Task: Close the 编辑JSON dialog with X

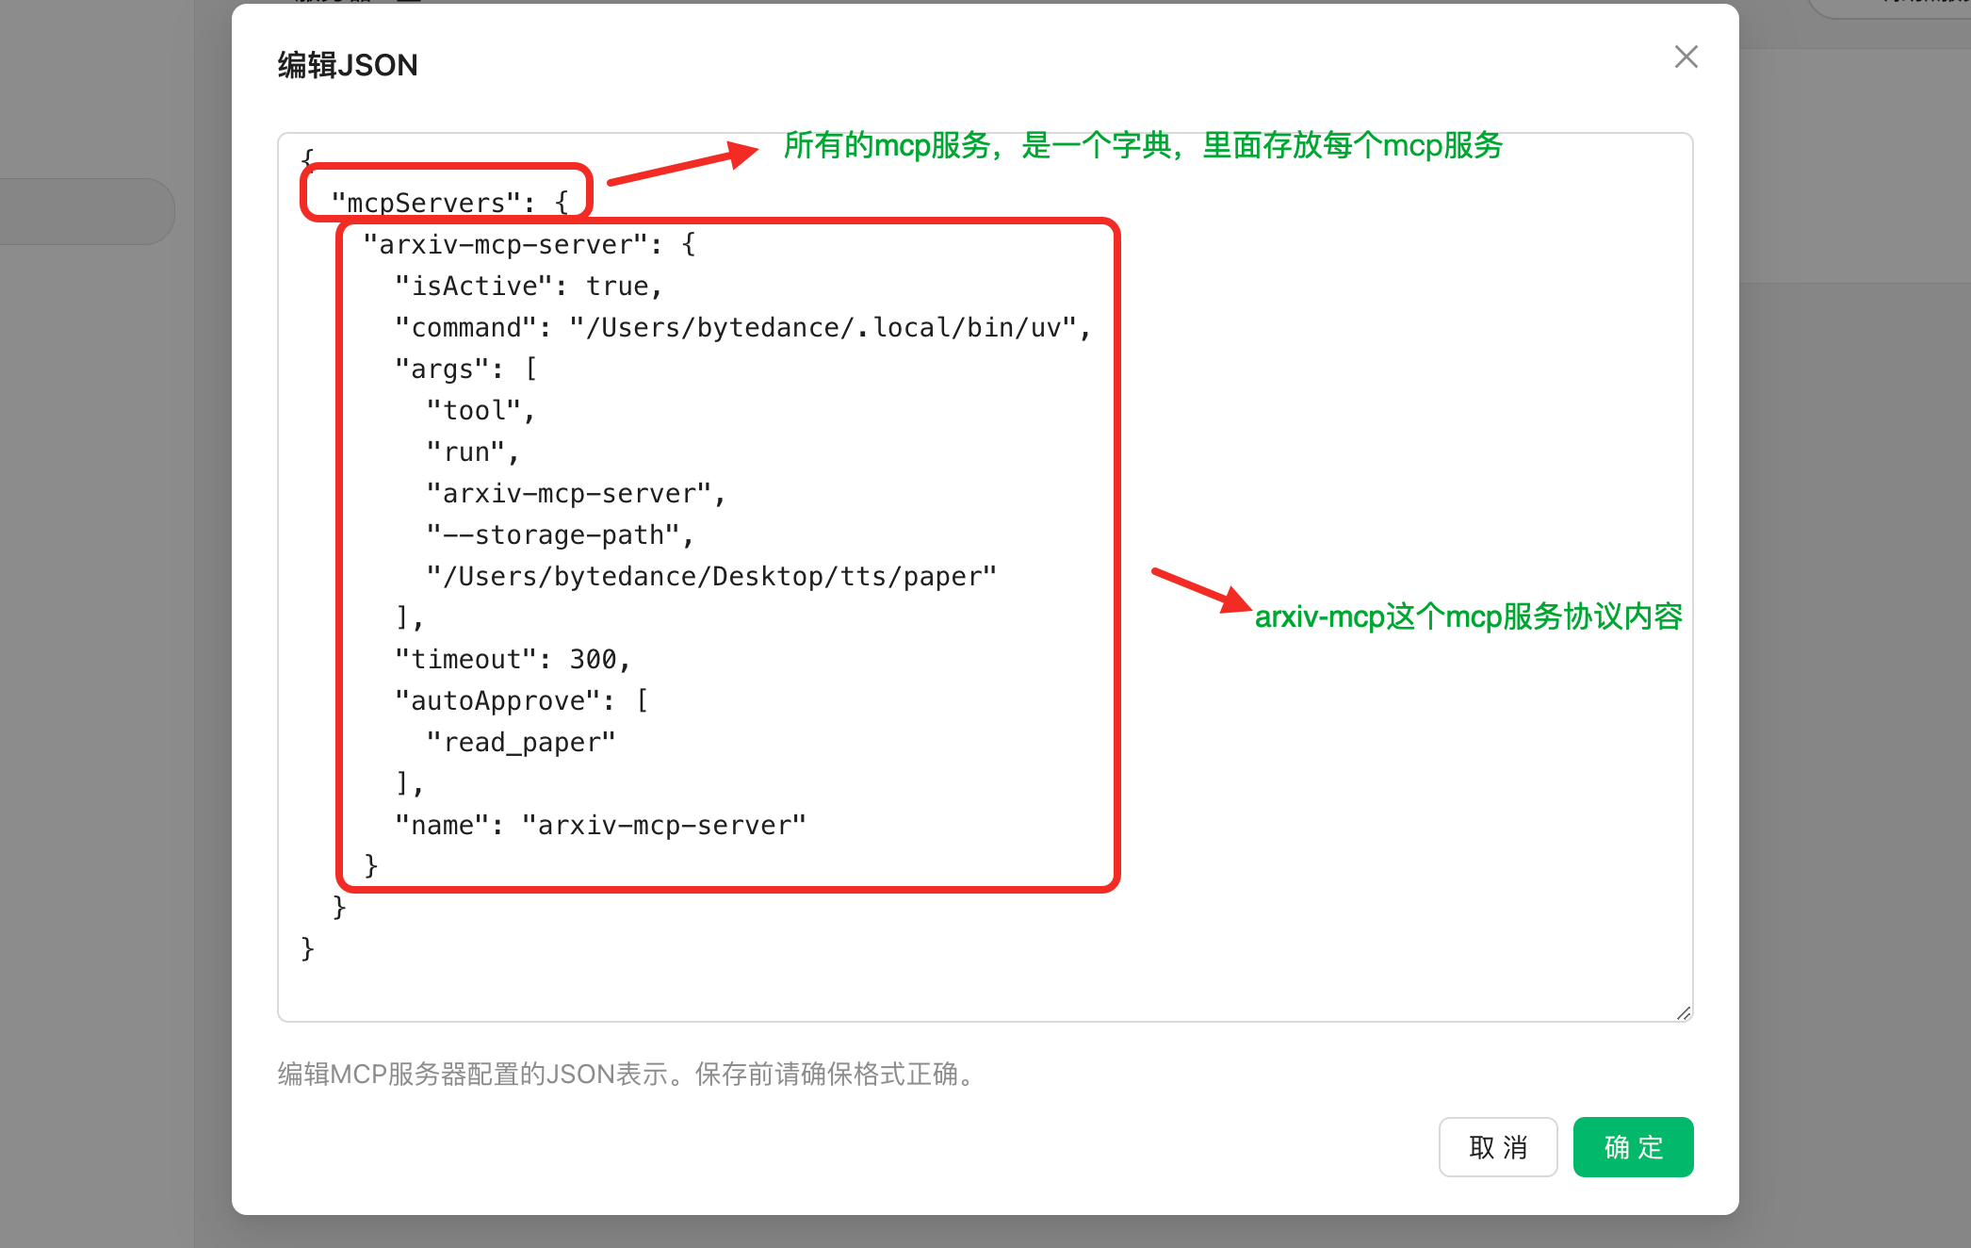Action: tap(1686, 57)
